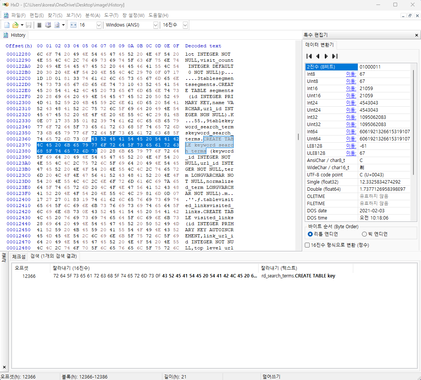Screen dimensions: 421x380
Task: Open the Windows (ANSI) encoding dropdown
Action: coord(156,25)
